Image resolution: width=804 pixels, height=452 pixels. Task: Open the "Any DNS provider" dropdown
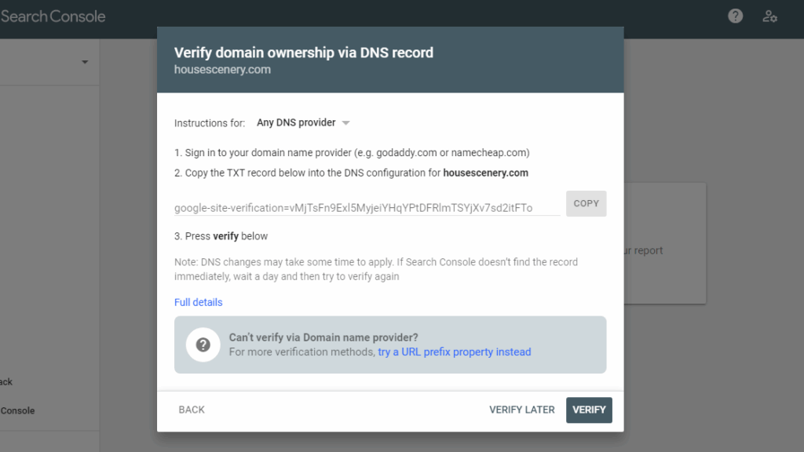pos(303,122)
